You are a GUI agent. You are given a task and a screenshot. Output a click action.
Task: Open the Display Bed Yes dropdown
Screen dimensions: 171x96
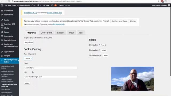[x=103, y=45]
